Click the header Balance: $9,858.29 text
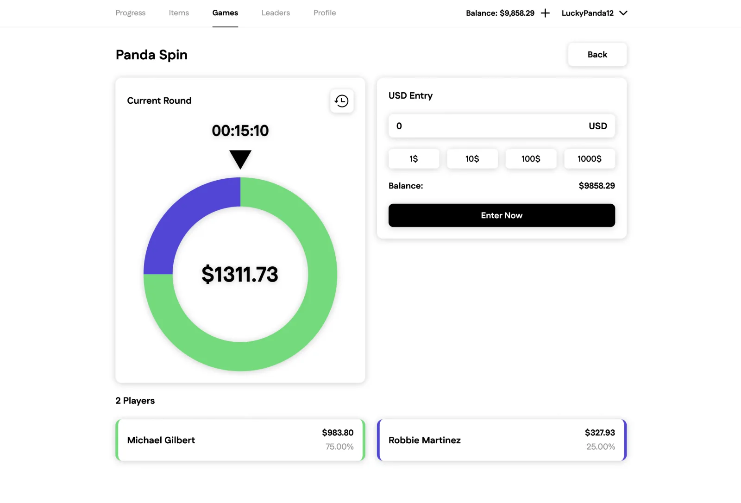This screenshot has height=503, width=741. click(500, 13)
